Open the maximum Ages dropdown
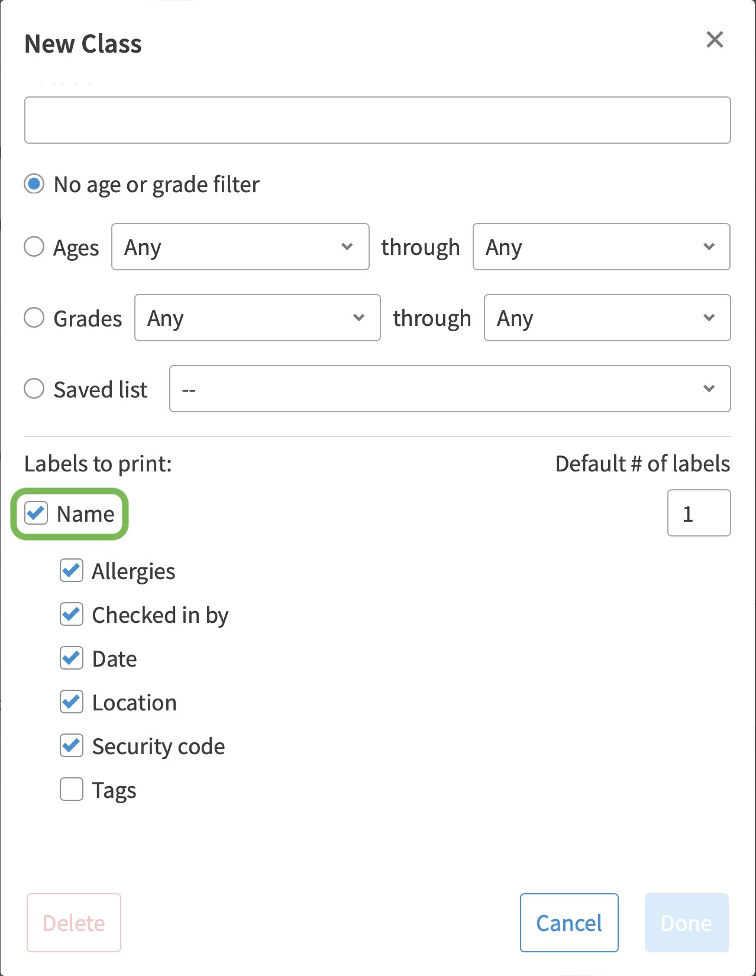 pos(601,247)
